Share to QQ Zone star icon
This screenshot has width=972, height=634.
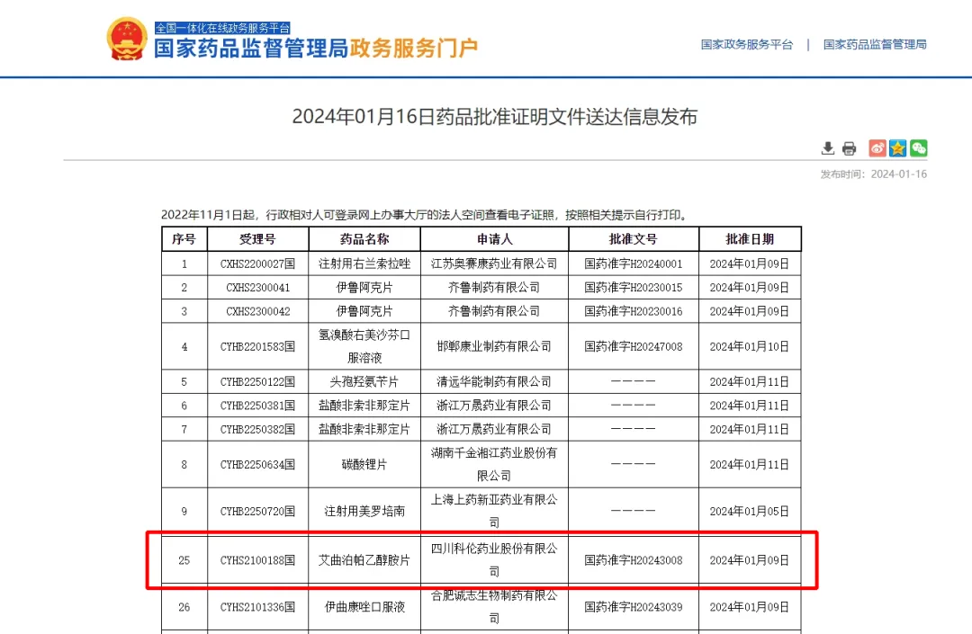(x=897, y=148)
